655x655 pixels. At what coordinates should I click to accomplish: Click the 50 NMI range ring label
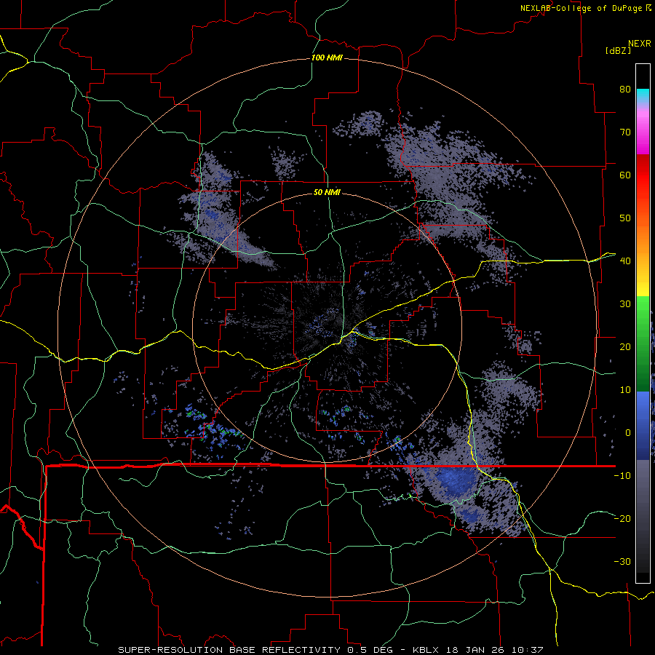tap(327, 192)
